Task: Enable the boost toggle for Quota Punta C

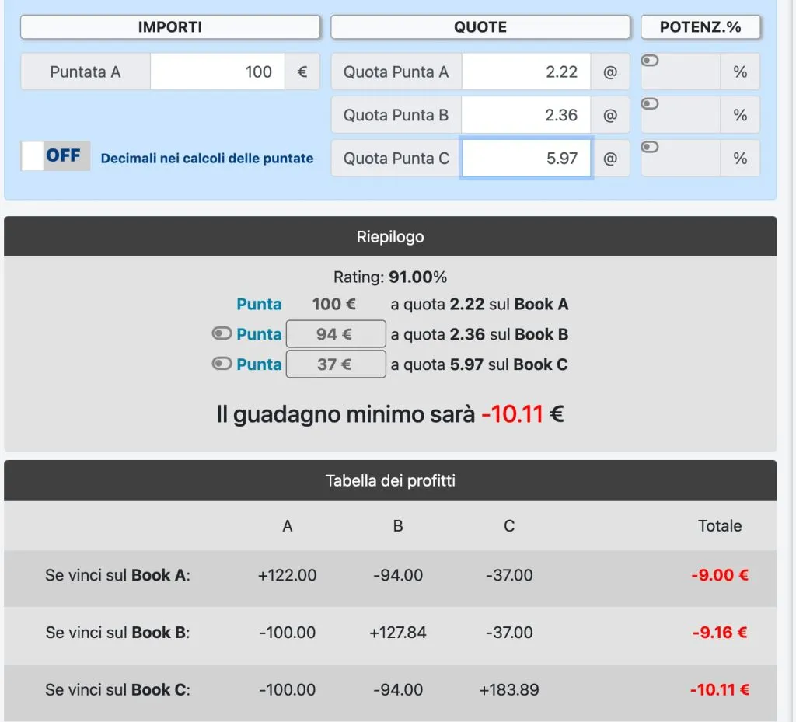Action: [650, 147]
